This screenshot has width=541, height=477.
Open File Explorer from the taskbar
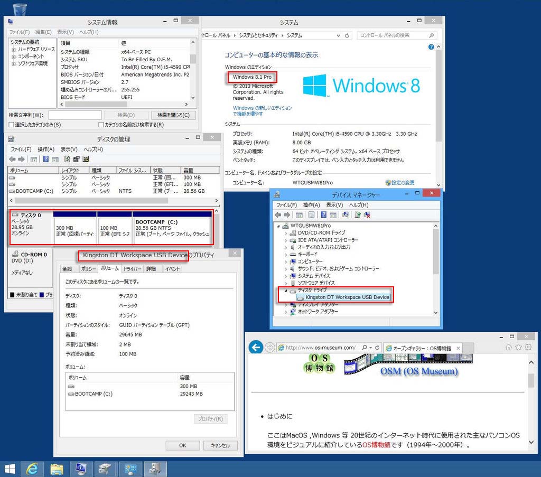pyautogui.click(x=57, y=469)
